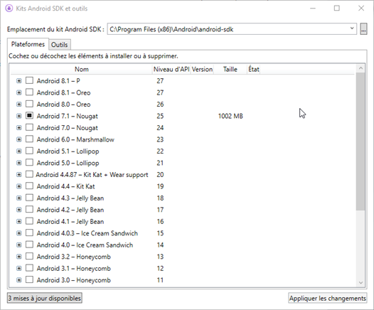Check the Android 8.1 – Oreo checkbox
The height and width of the screenshot is (310, 374).
[x=29, y=92]
